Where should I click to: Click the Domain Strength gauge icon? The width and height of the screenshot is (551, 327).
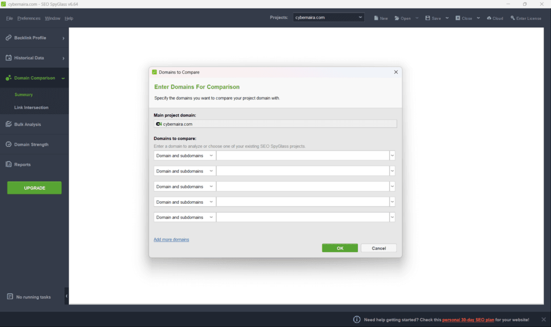click(x=9, y=144)
